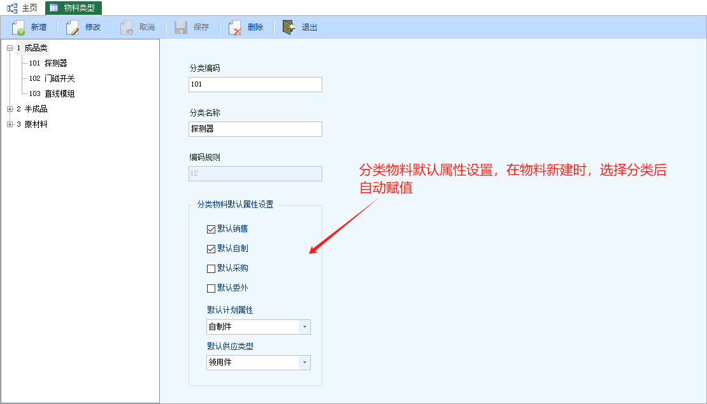Switch to the 物料类型 tab
Viewport: 707px width, 404px height.
coord(73,8)
